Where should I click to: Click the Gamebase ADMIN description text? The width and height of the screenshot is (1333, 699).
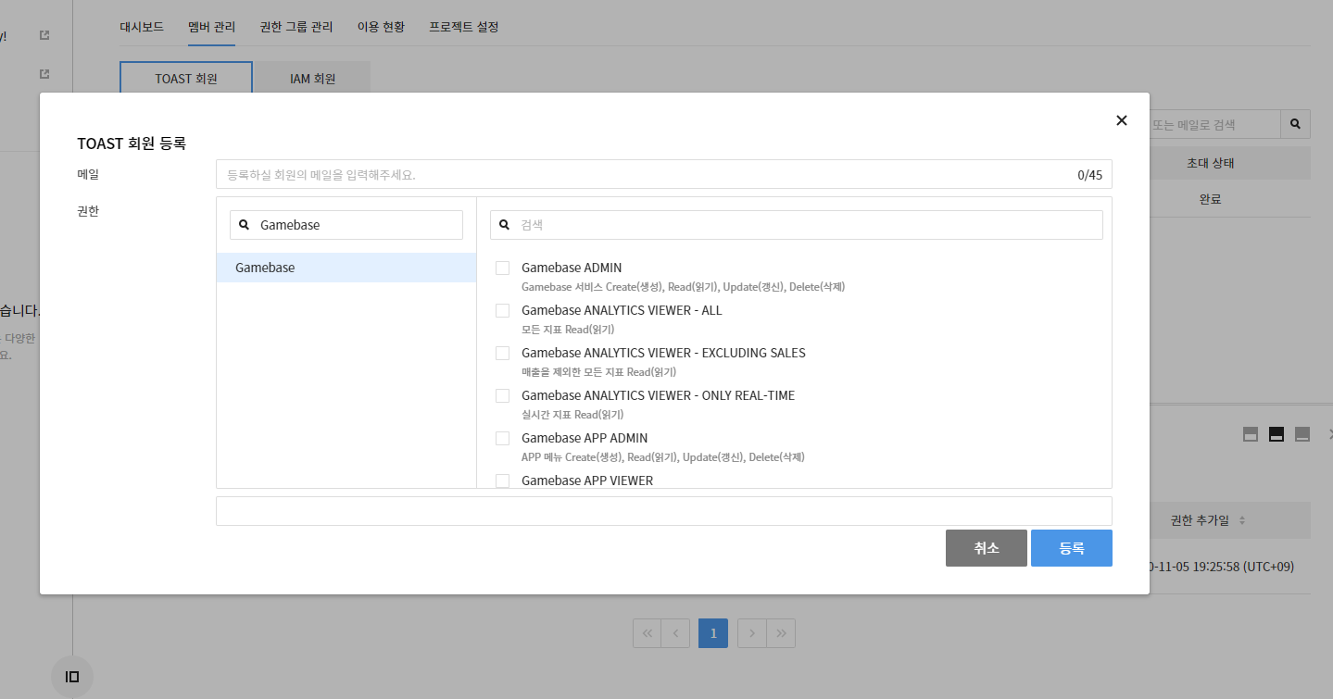pyautogui.click(x=683, y=287)
